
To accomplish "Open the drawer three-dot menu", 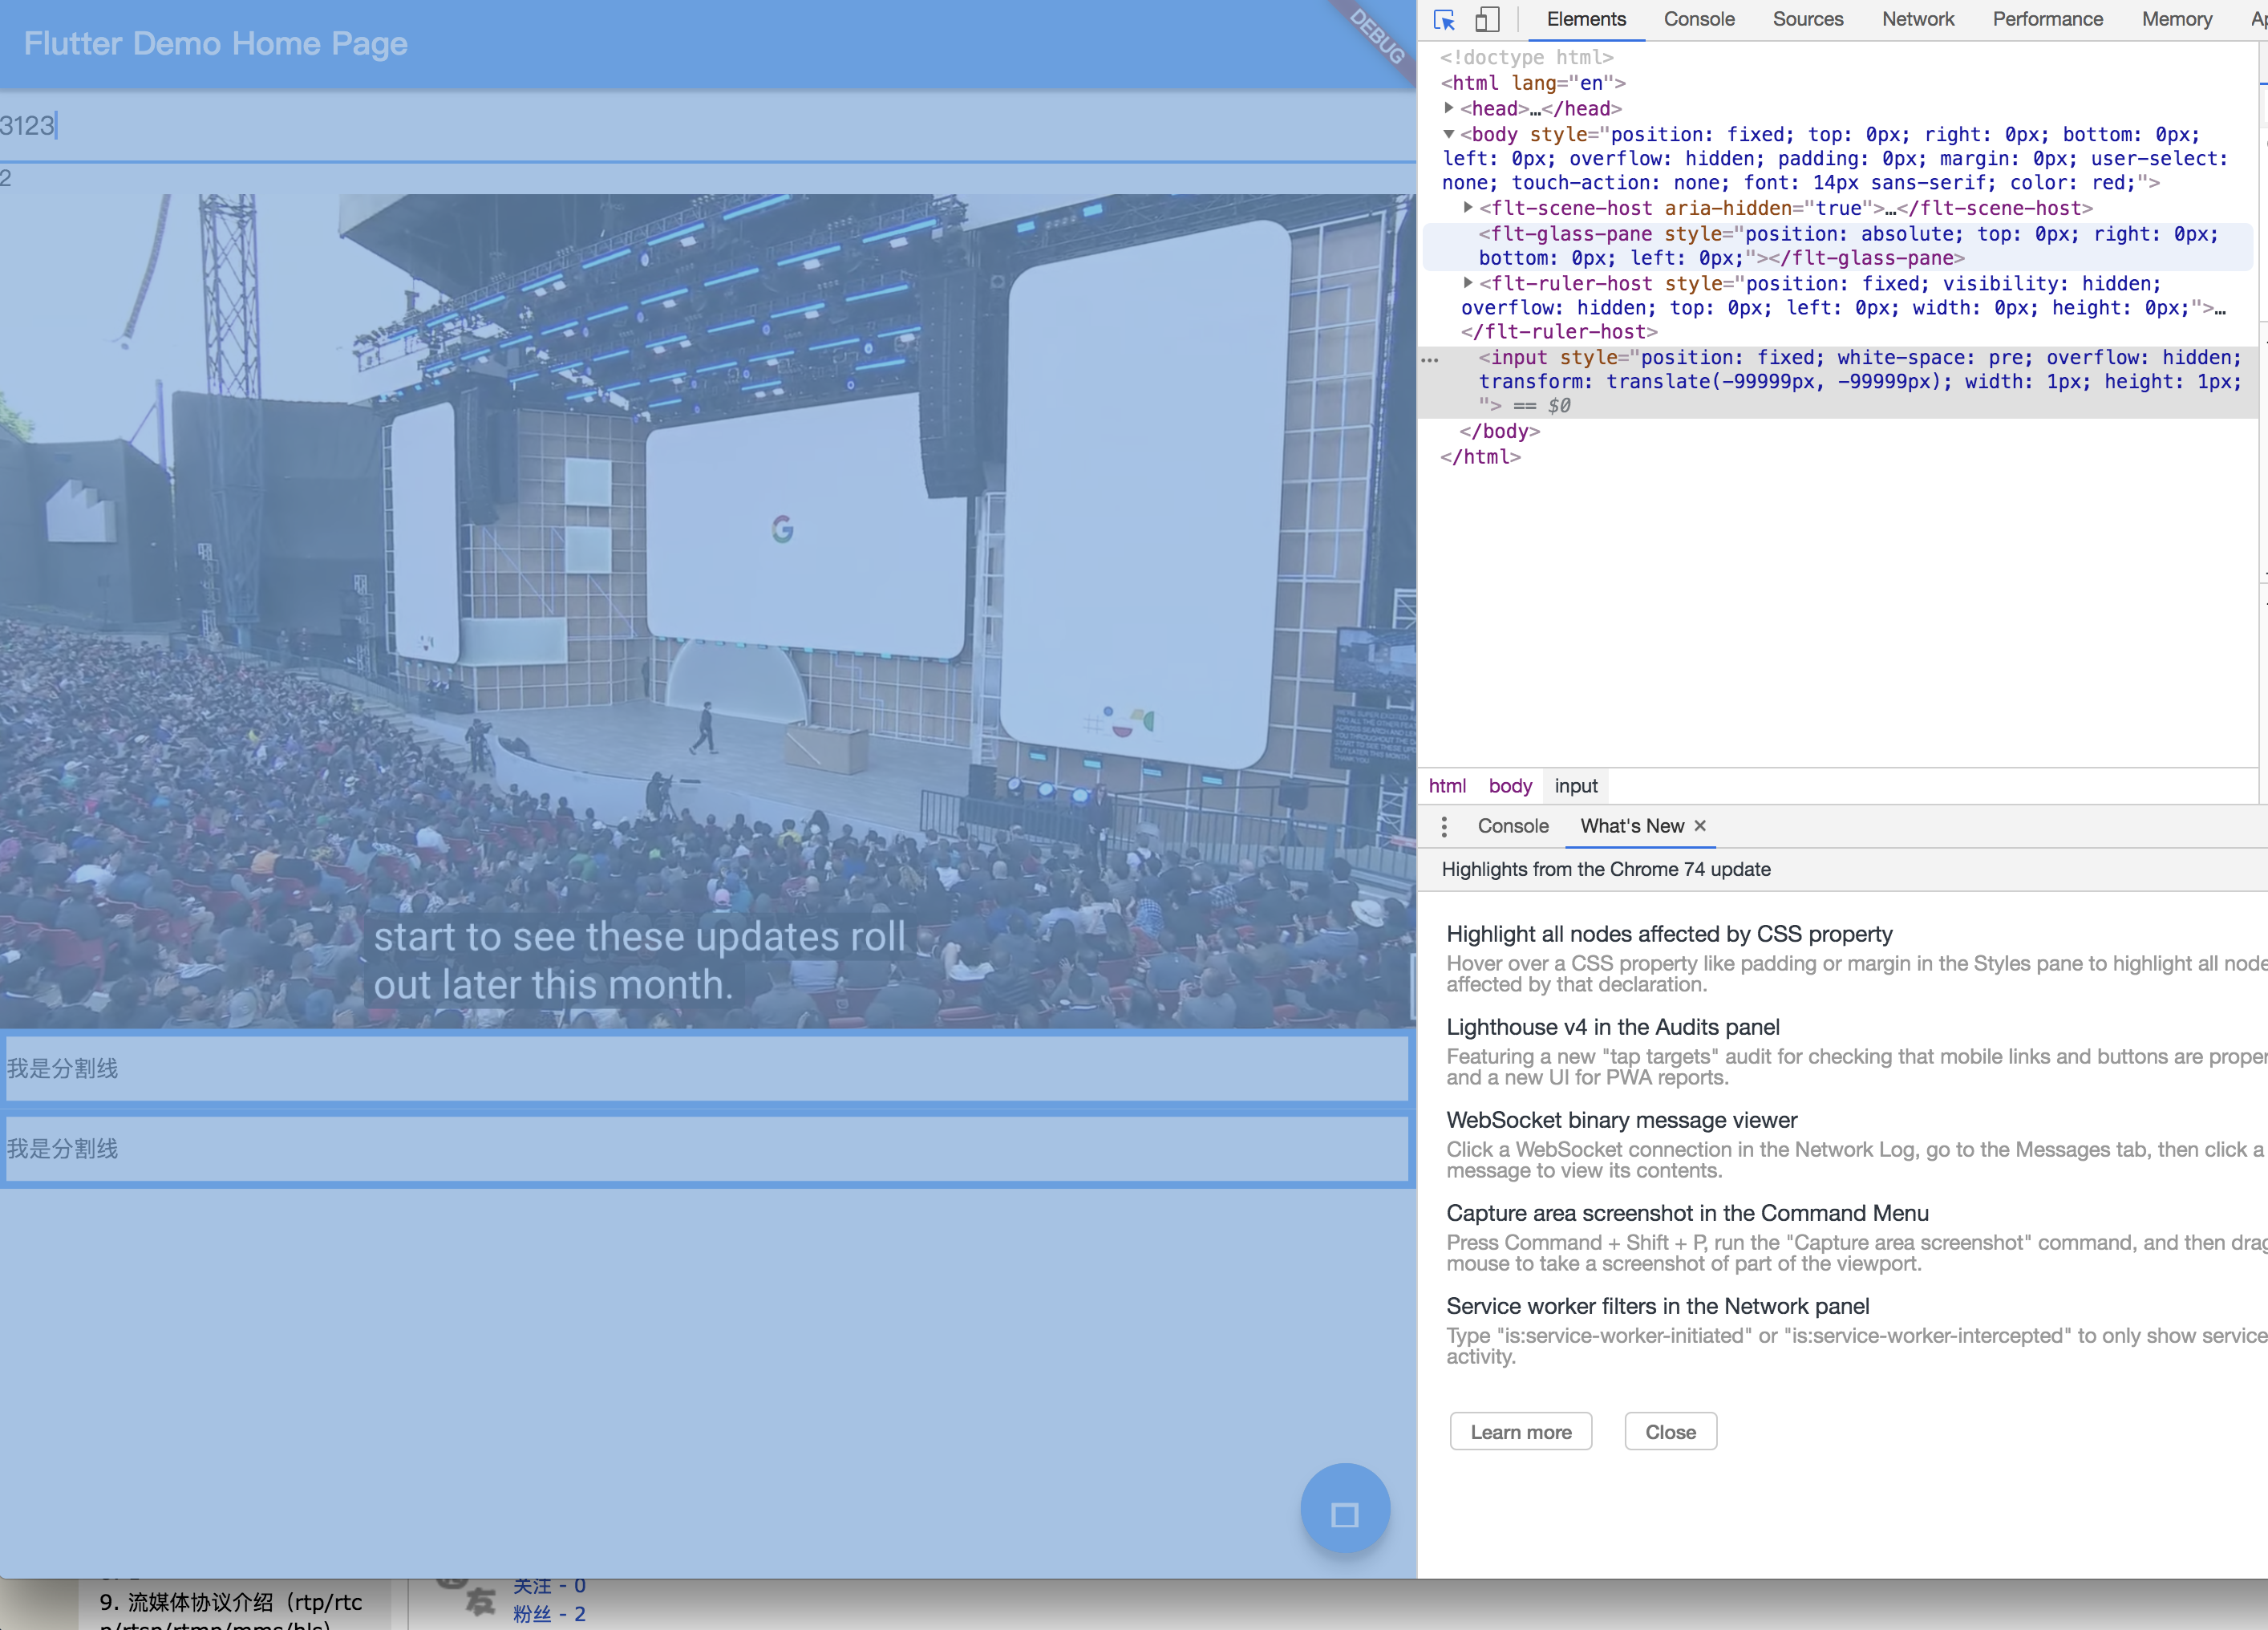I will tap(1443, 826).
